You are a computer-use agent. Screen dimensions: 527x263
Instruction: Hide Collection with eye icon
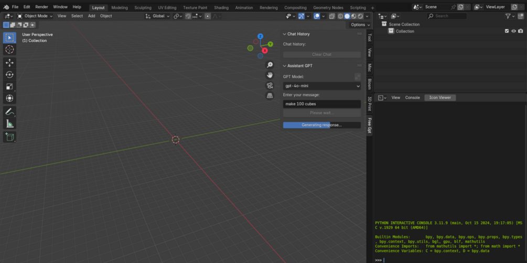513,31
